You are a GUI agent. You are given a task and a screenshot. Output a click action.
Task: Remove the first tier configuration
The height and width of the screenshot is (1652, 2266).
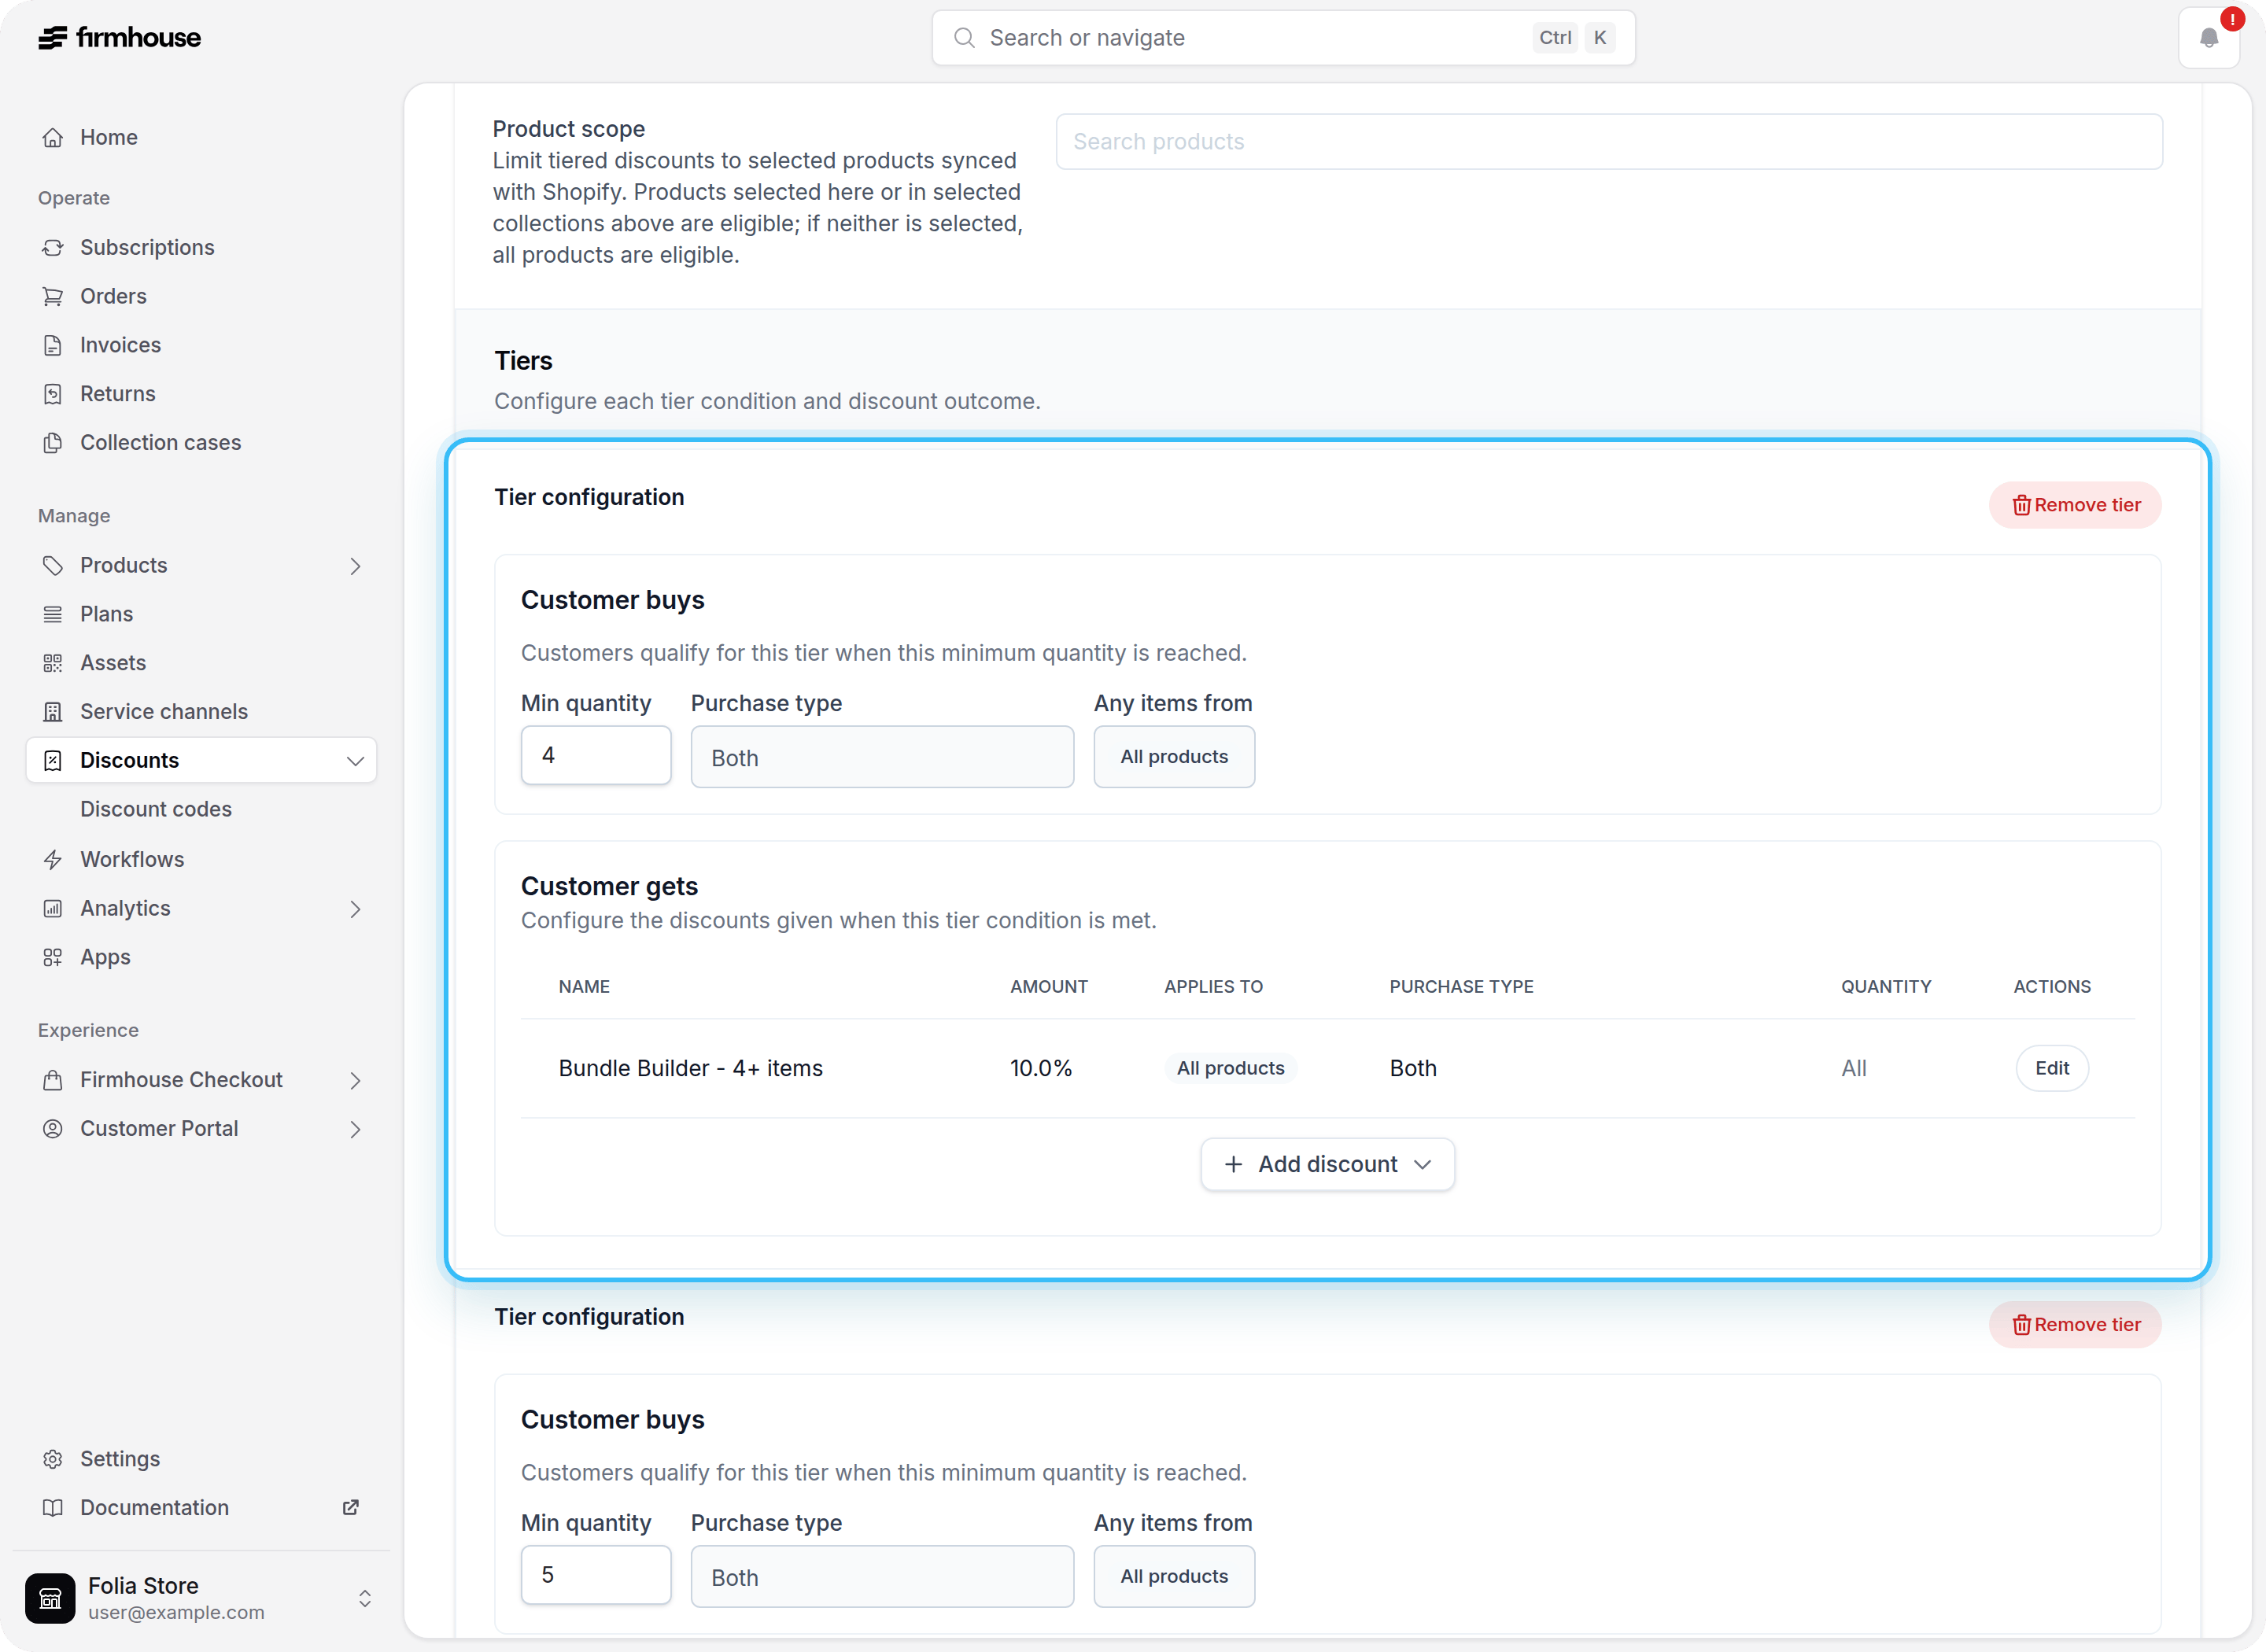click(2075, 505)
